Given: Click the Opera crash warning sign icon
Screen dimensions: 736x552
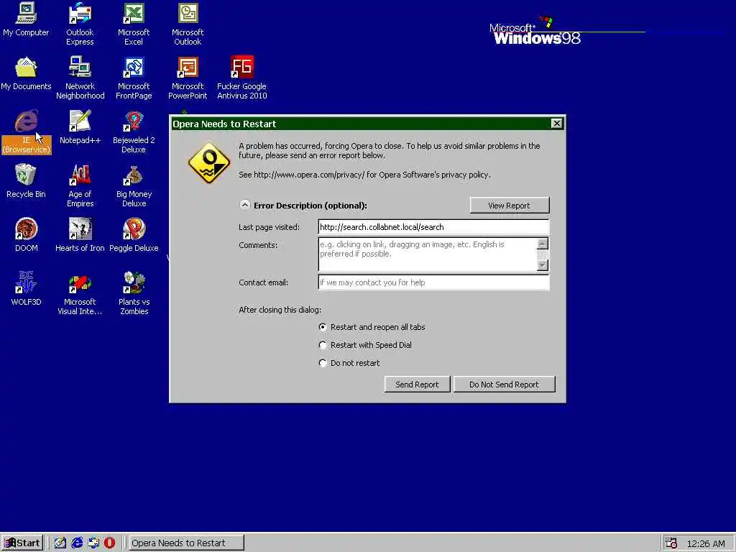Looking at the screenshot, I should pyautogui.click(x=209, y=163).
